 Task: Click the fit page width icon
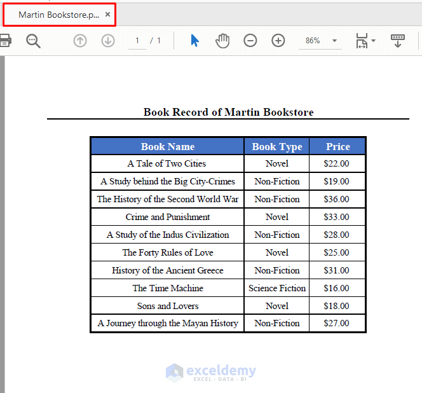click(x=362, y=41)
